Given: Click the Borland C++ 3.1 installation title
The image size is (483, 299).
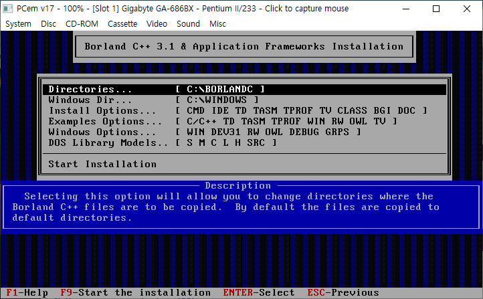Looking at the screenshot, I should (x=244, y=47).
